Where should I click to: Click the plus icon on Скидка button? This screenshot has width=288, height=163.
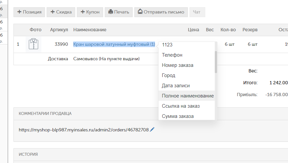(x=53, y=12)
